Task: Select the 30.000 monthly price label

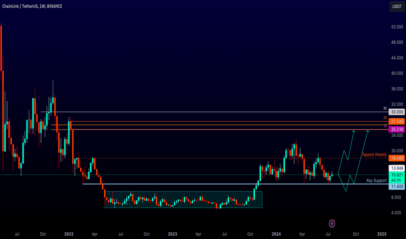Action: 397,112
